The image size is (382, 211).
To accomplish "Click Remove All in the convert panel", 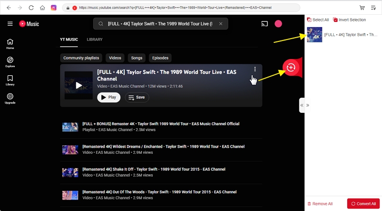I will [x=320, y=204].
